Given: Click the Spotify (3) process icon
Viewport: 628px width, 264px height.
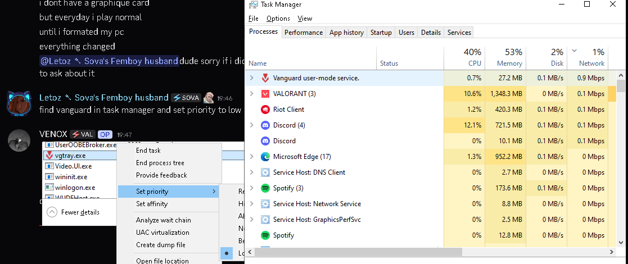Looking at the screenshot, I should (x=265, y=188).
